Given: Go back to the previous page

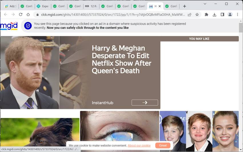Looking at the screenshot, I should click(6, 15).
